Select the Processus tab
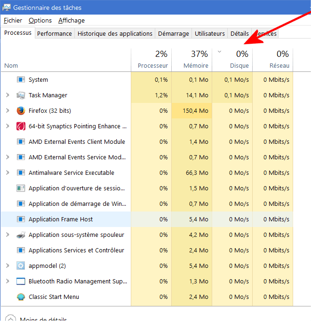The width and height of the screenshot is (311, 321). [x=18, y=33]
